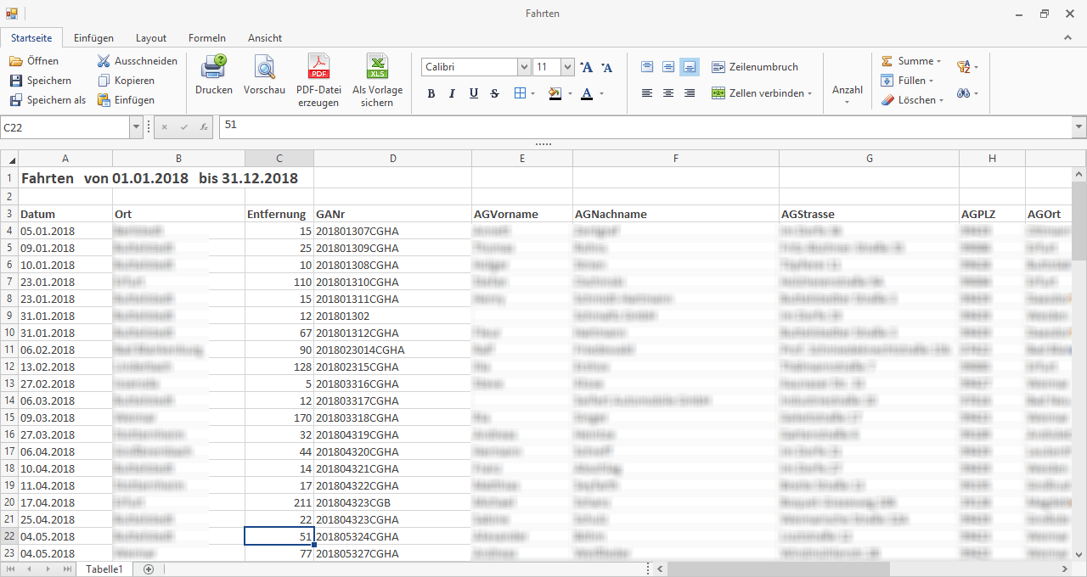Save the workbook with Speichern
Viewport: 1087px width, 577px height.
click(40, 81)
